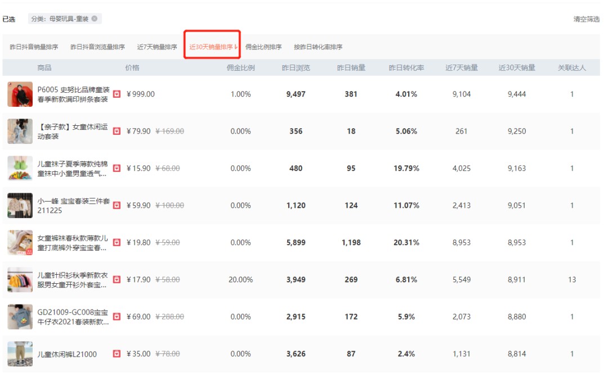Click the shop icon beside ¥35.00 price
This screenshot has width=608, height=377.
tap(117, 354)
